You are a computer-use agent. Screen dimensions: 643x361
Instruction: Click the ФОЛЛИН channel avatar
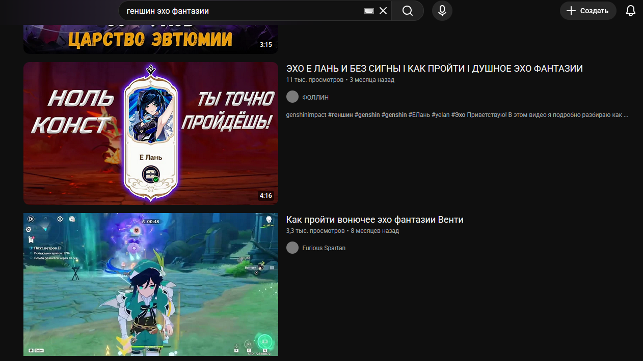pos(292,97)
